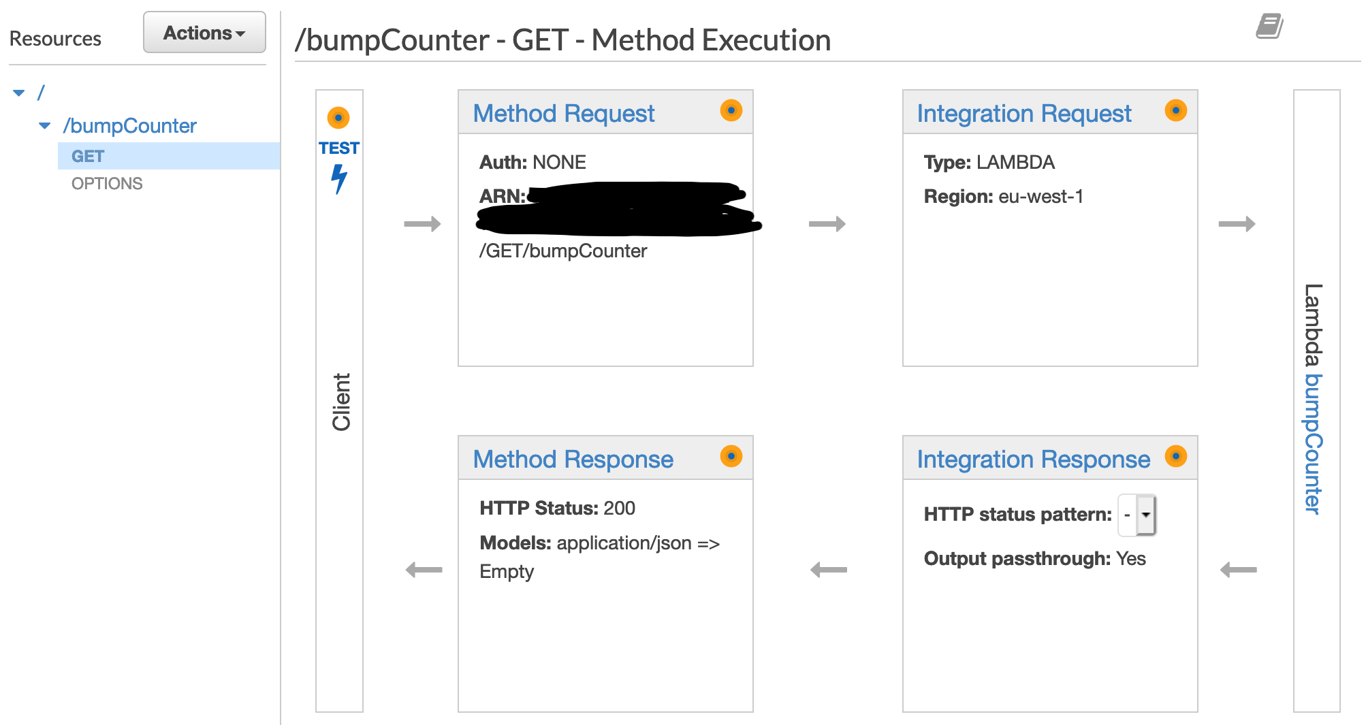Select the OPTIONS method in resources

click(107, 184)
